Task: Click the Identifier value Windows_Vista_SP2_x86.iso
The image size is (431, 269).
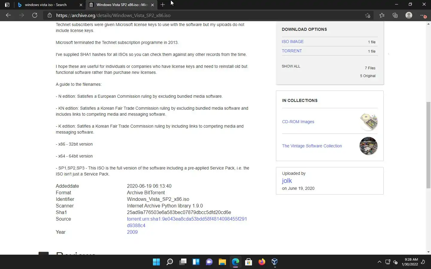Action: coord(158,199)
